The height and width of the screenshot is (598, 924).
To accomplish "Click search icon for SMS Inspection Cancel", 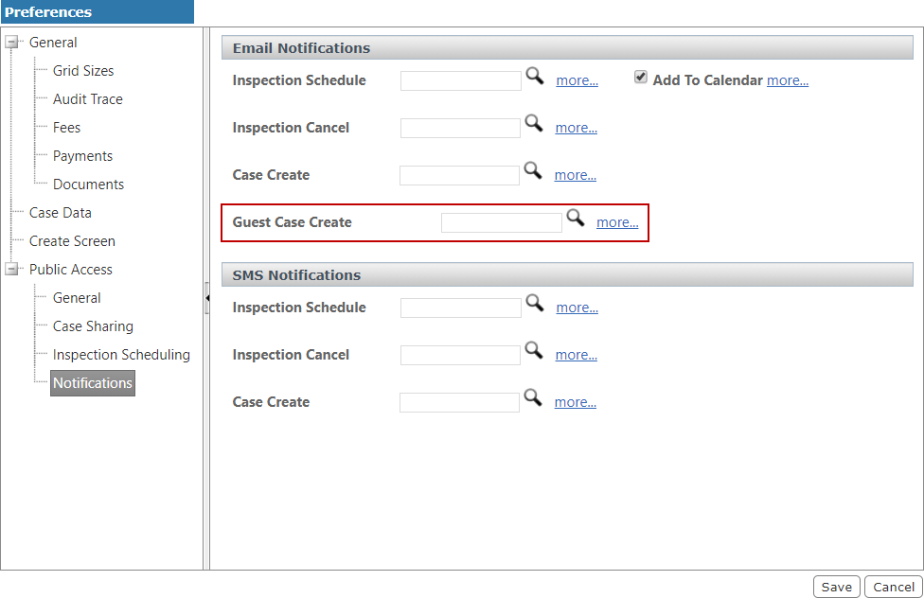I will tap(534, 350).
